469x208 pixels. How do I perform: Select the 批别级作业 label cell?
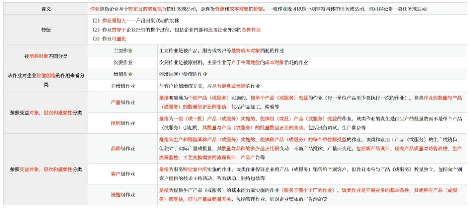123,123
